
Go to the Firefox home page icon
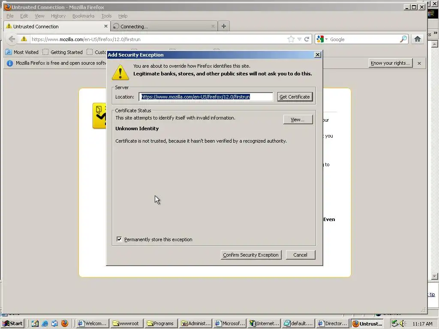418,39
